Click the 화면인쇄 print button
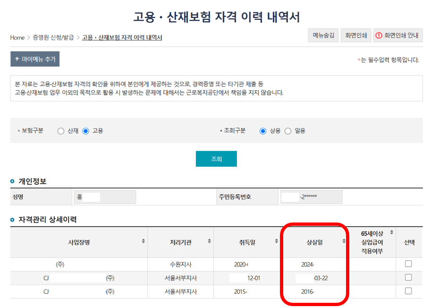This screenshot has width=431, height=308. [355, 35]
